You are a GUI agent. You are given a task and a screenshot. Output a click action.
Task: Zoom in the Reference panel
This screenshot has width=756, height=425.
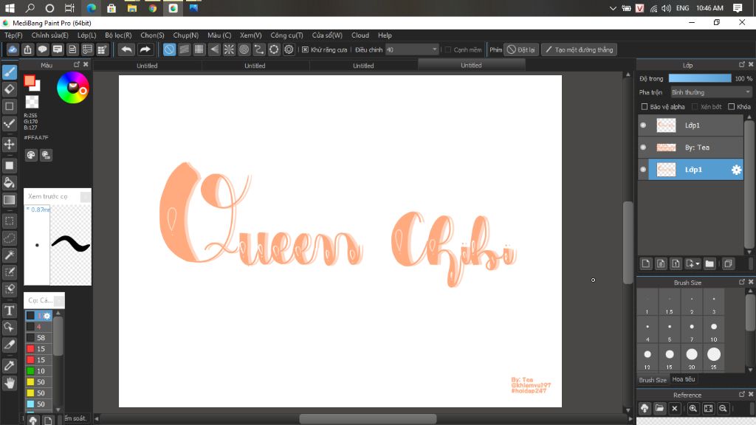coord(693,409)
